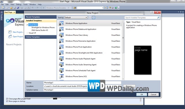Click the Toolbox icon in the toolbar
Image resolution: width=185 pixels, height=109 pixels.
[113, 8]
